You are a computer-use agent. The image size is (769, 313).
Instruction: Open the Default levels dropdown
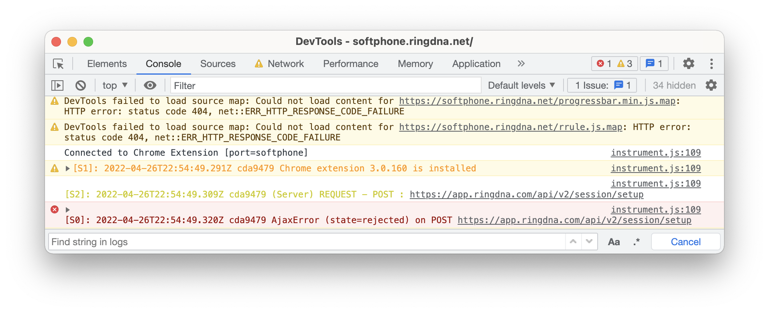click(x=521, y=85)
